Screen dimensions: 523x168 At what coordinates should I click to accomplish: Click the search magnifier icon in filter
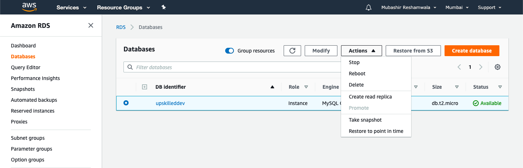(x=130, y=67)
